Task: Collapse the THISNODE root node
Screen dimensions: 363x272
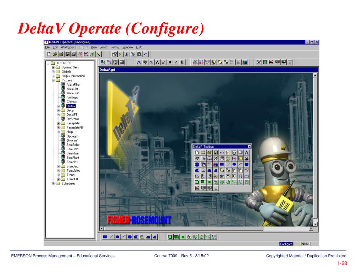Action: (x=48, y=63)
